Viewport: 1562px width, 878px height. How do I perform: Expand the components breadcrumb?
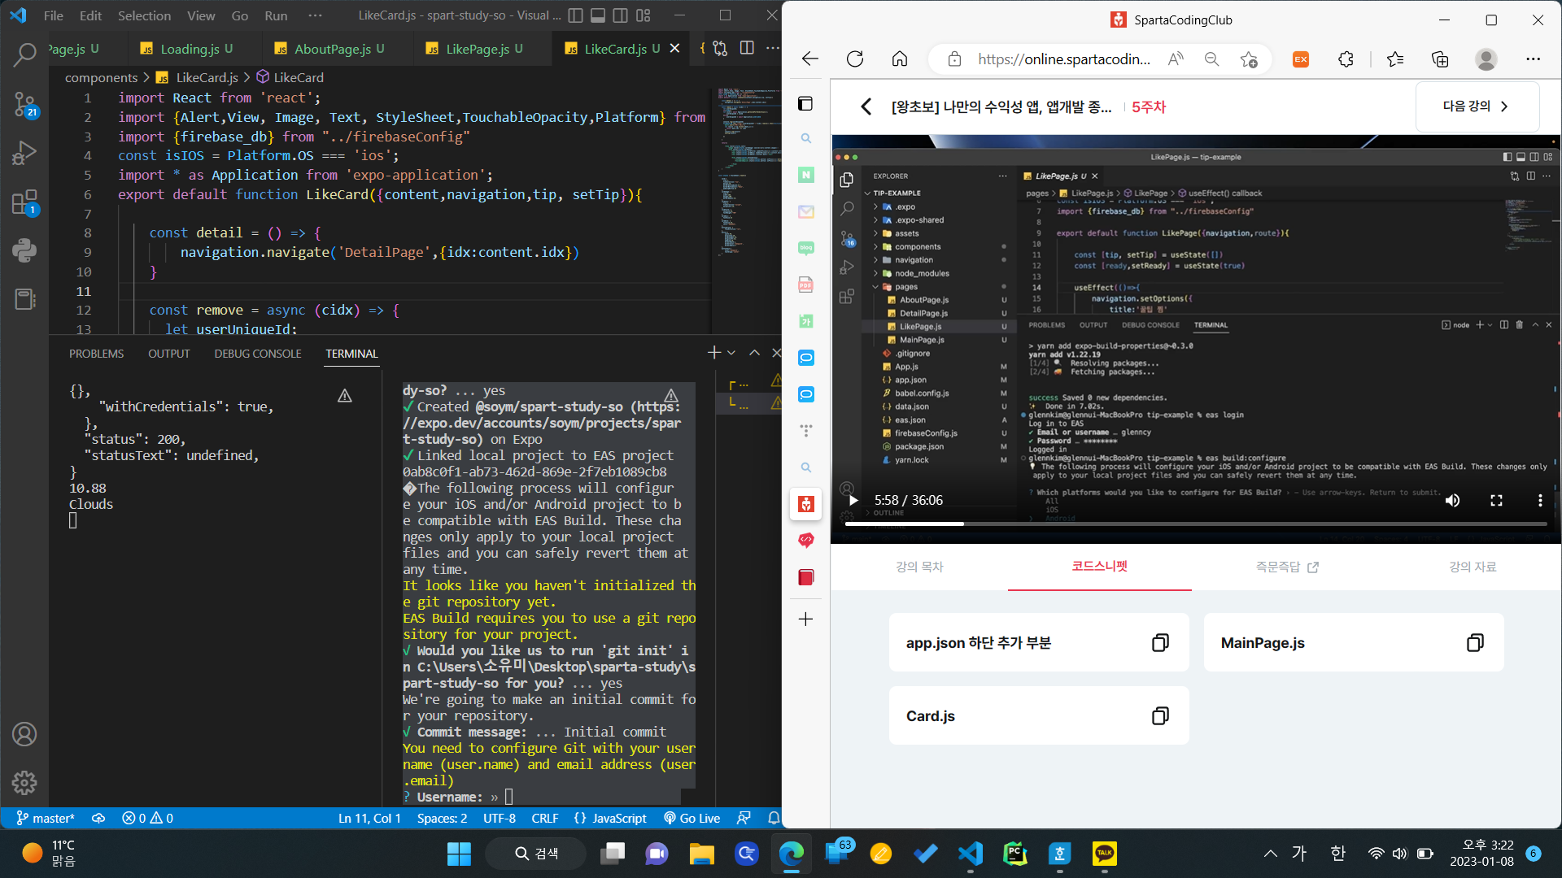pyautogui.click(x=101, y=77)
